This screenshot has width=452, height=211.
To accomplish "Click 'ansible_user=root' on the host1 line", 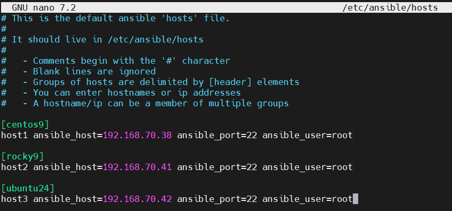I will pyautogui.click(x=308, y=136).
